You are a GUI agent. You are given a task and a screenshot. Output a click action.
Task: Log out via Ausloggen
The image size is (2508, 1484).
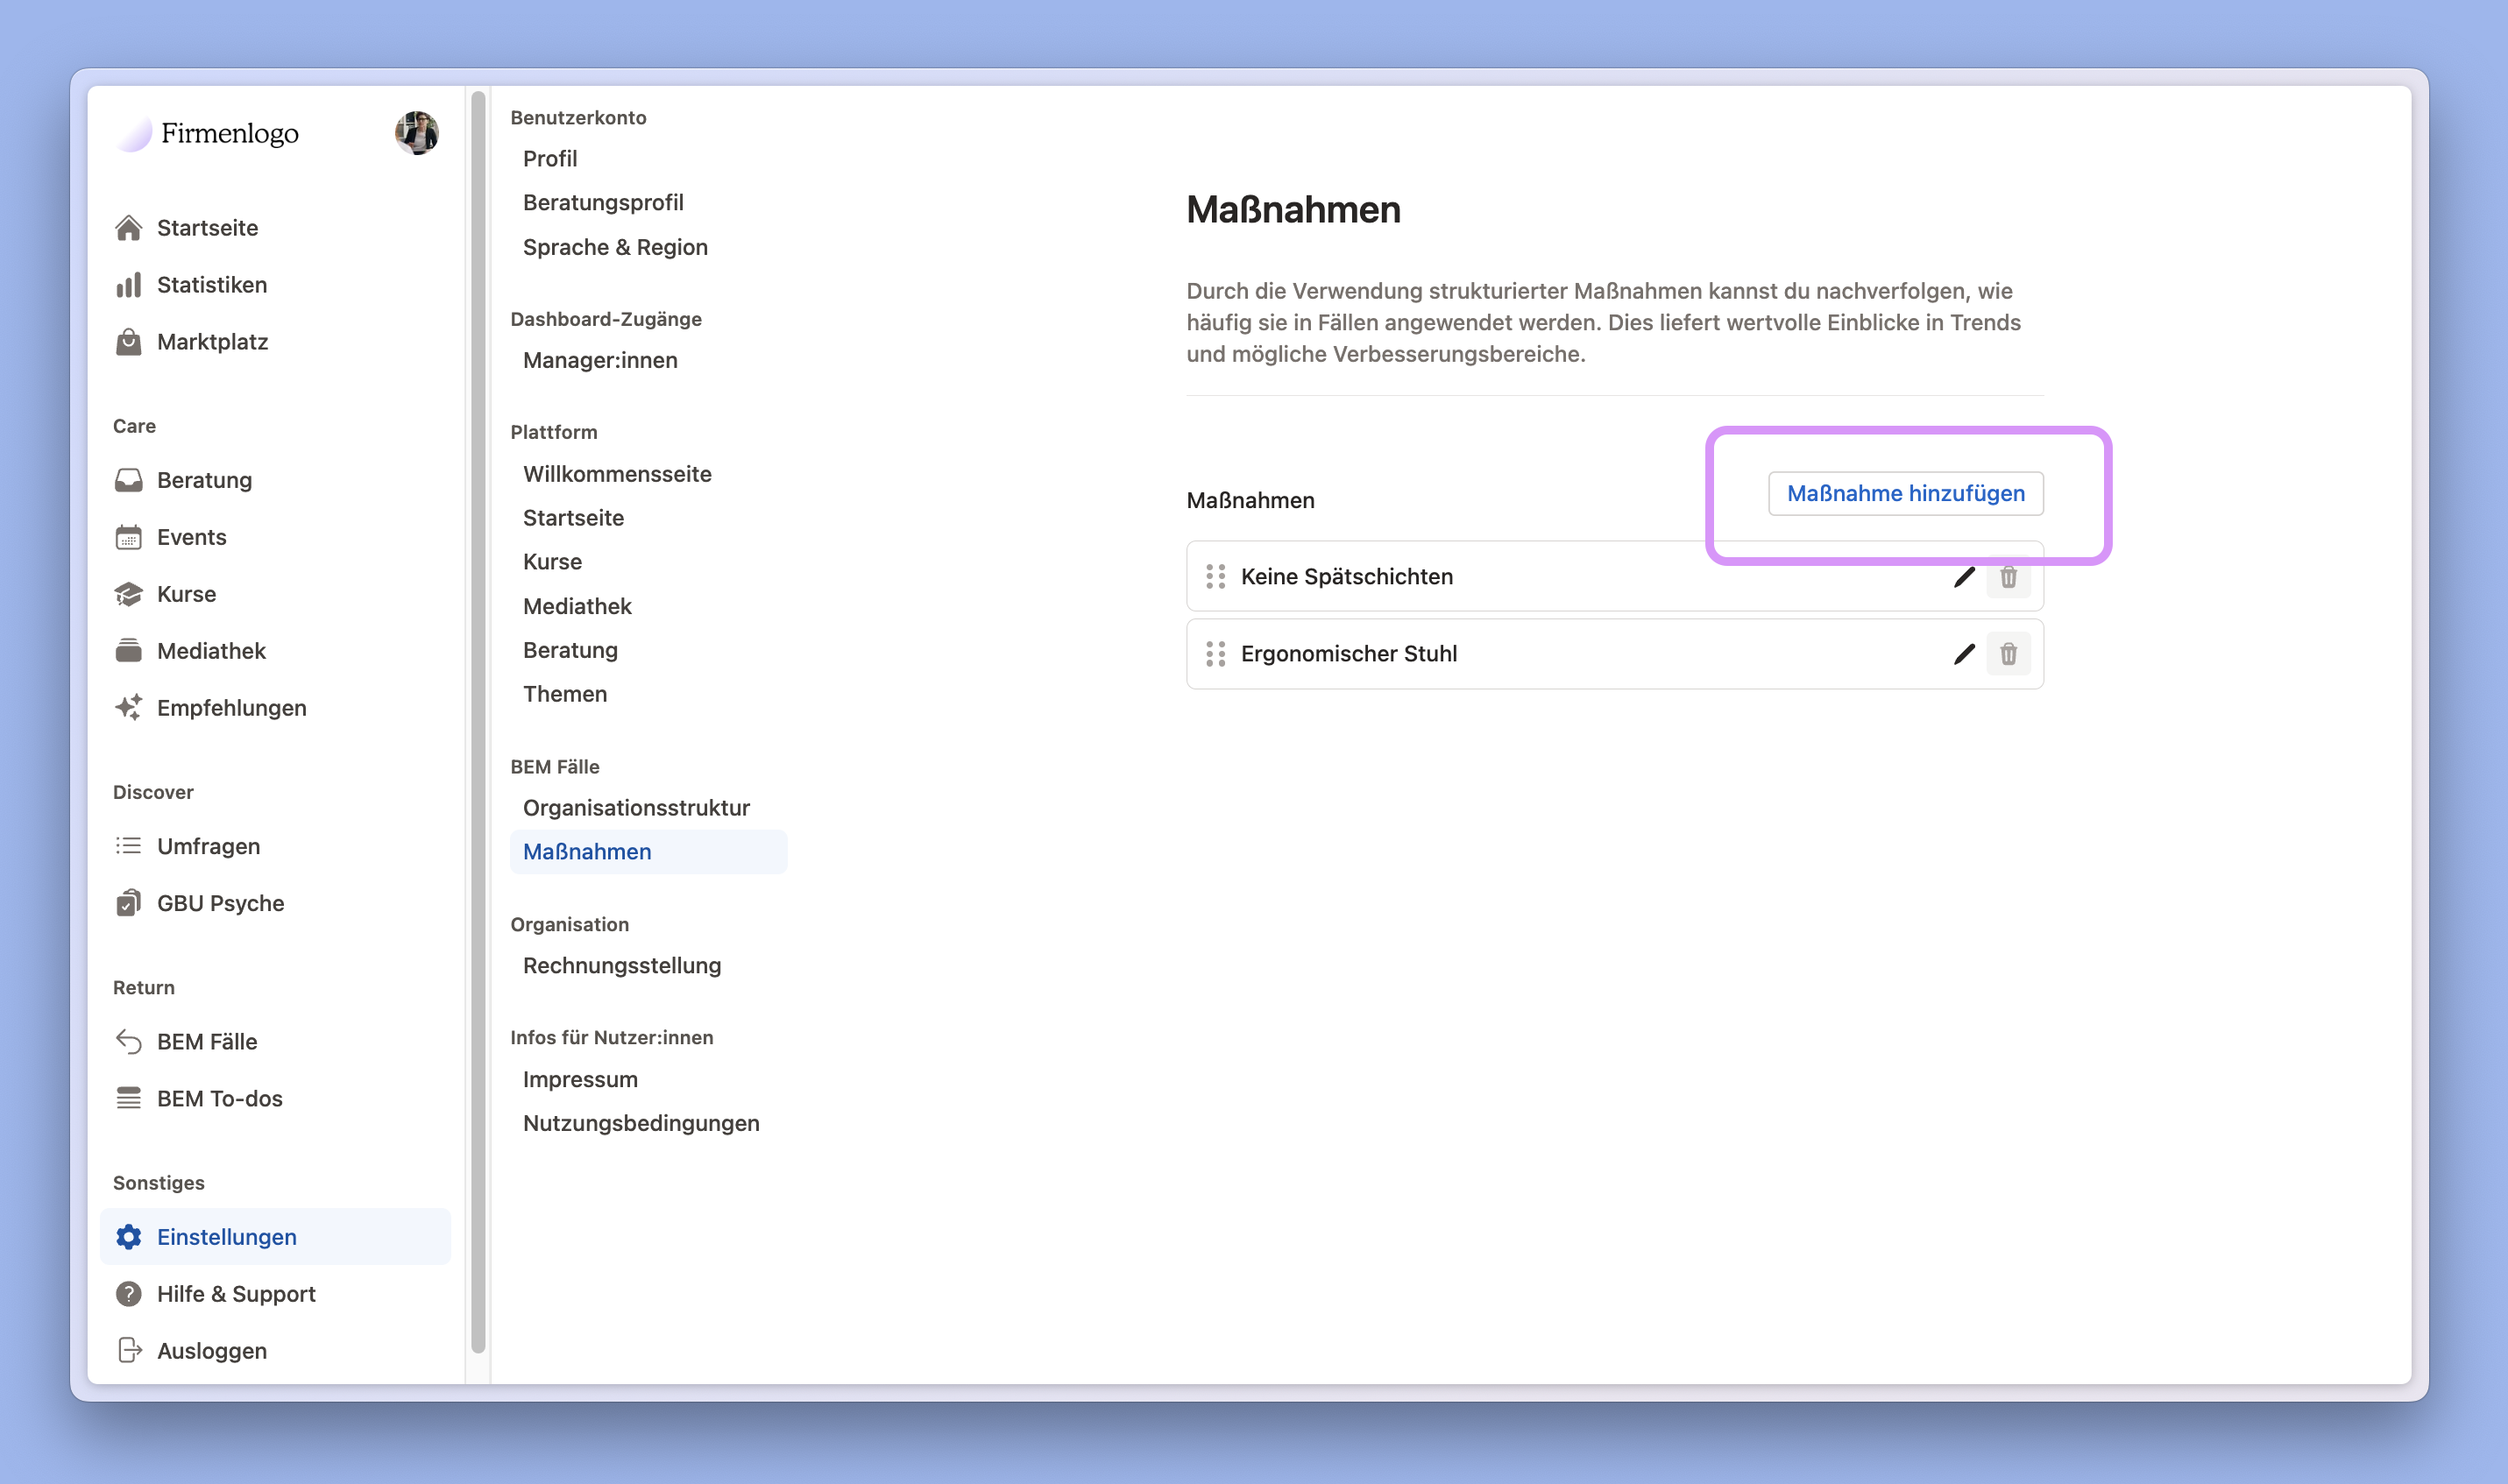pos(211,1351)
